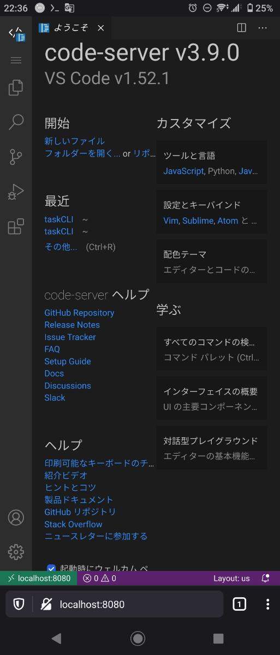Open the Extensions view

[x=16, y=226]
